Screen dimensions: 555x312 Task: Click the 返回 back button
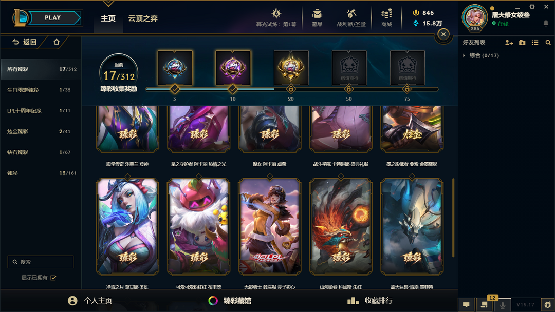pyautogui.click(x=25, y=42)
